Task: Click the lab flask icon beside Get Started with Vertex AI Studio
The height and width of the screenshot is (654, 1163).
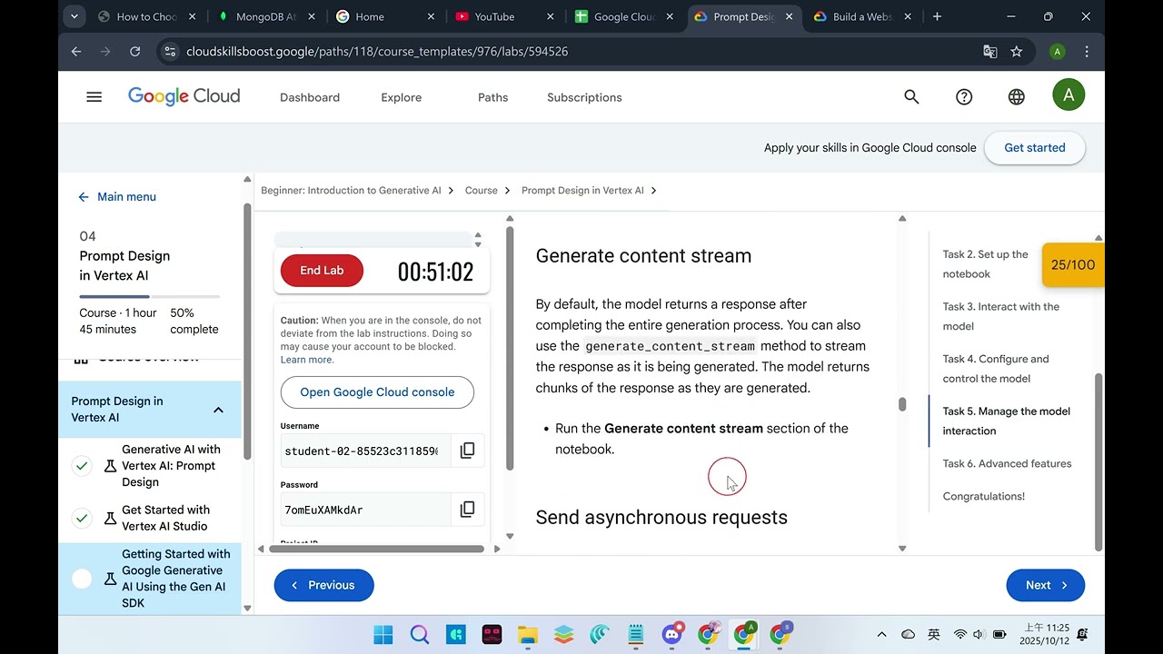Action: pyautogui.click(x=110, y=518)
